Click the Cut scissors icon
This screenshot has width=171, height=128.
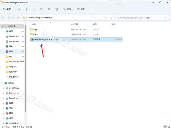[19, 9]
